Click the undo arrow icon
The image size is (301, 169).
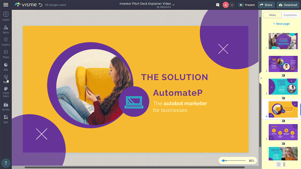pos(40,5)
